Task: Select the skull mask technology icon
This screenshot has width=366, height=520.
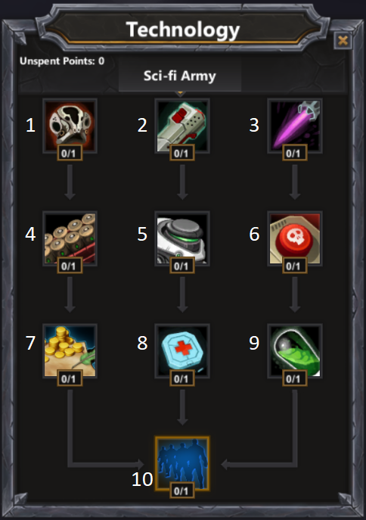Action: pos(70,126)
